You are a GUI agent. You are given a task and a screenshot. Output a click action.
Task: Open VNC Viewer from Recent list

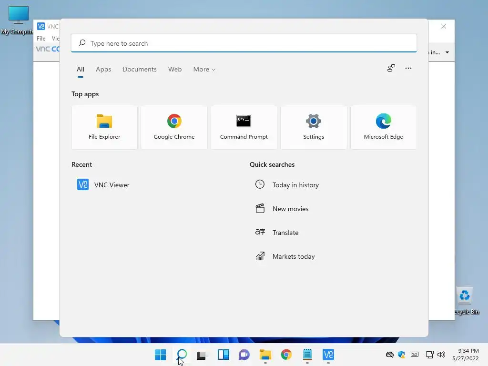coord(103,185)
